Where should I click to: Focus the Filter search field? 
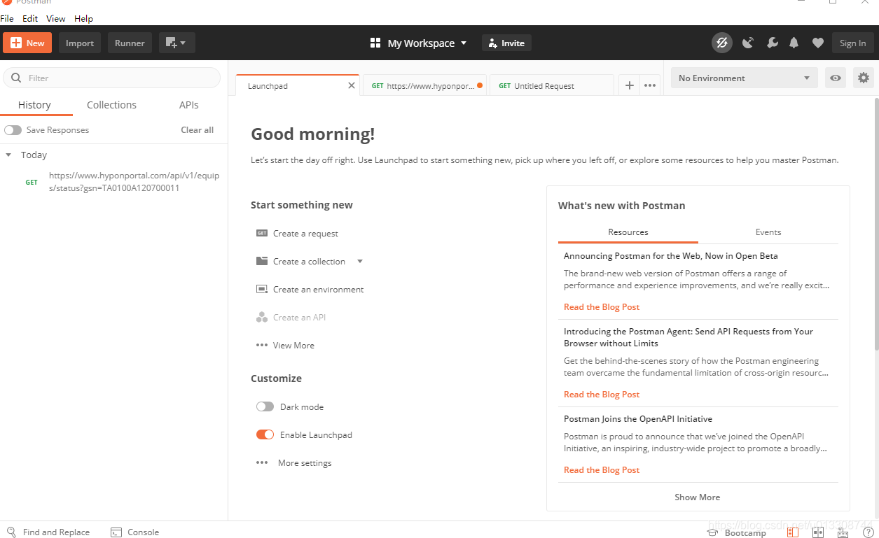click(112, 78)
